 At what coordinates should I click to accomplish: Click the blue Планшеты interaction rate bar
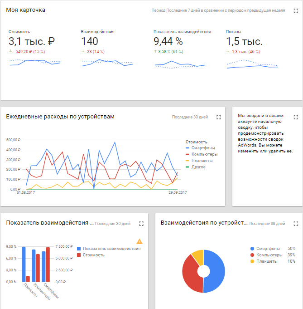click(x=24, y=264)
